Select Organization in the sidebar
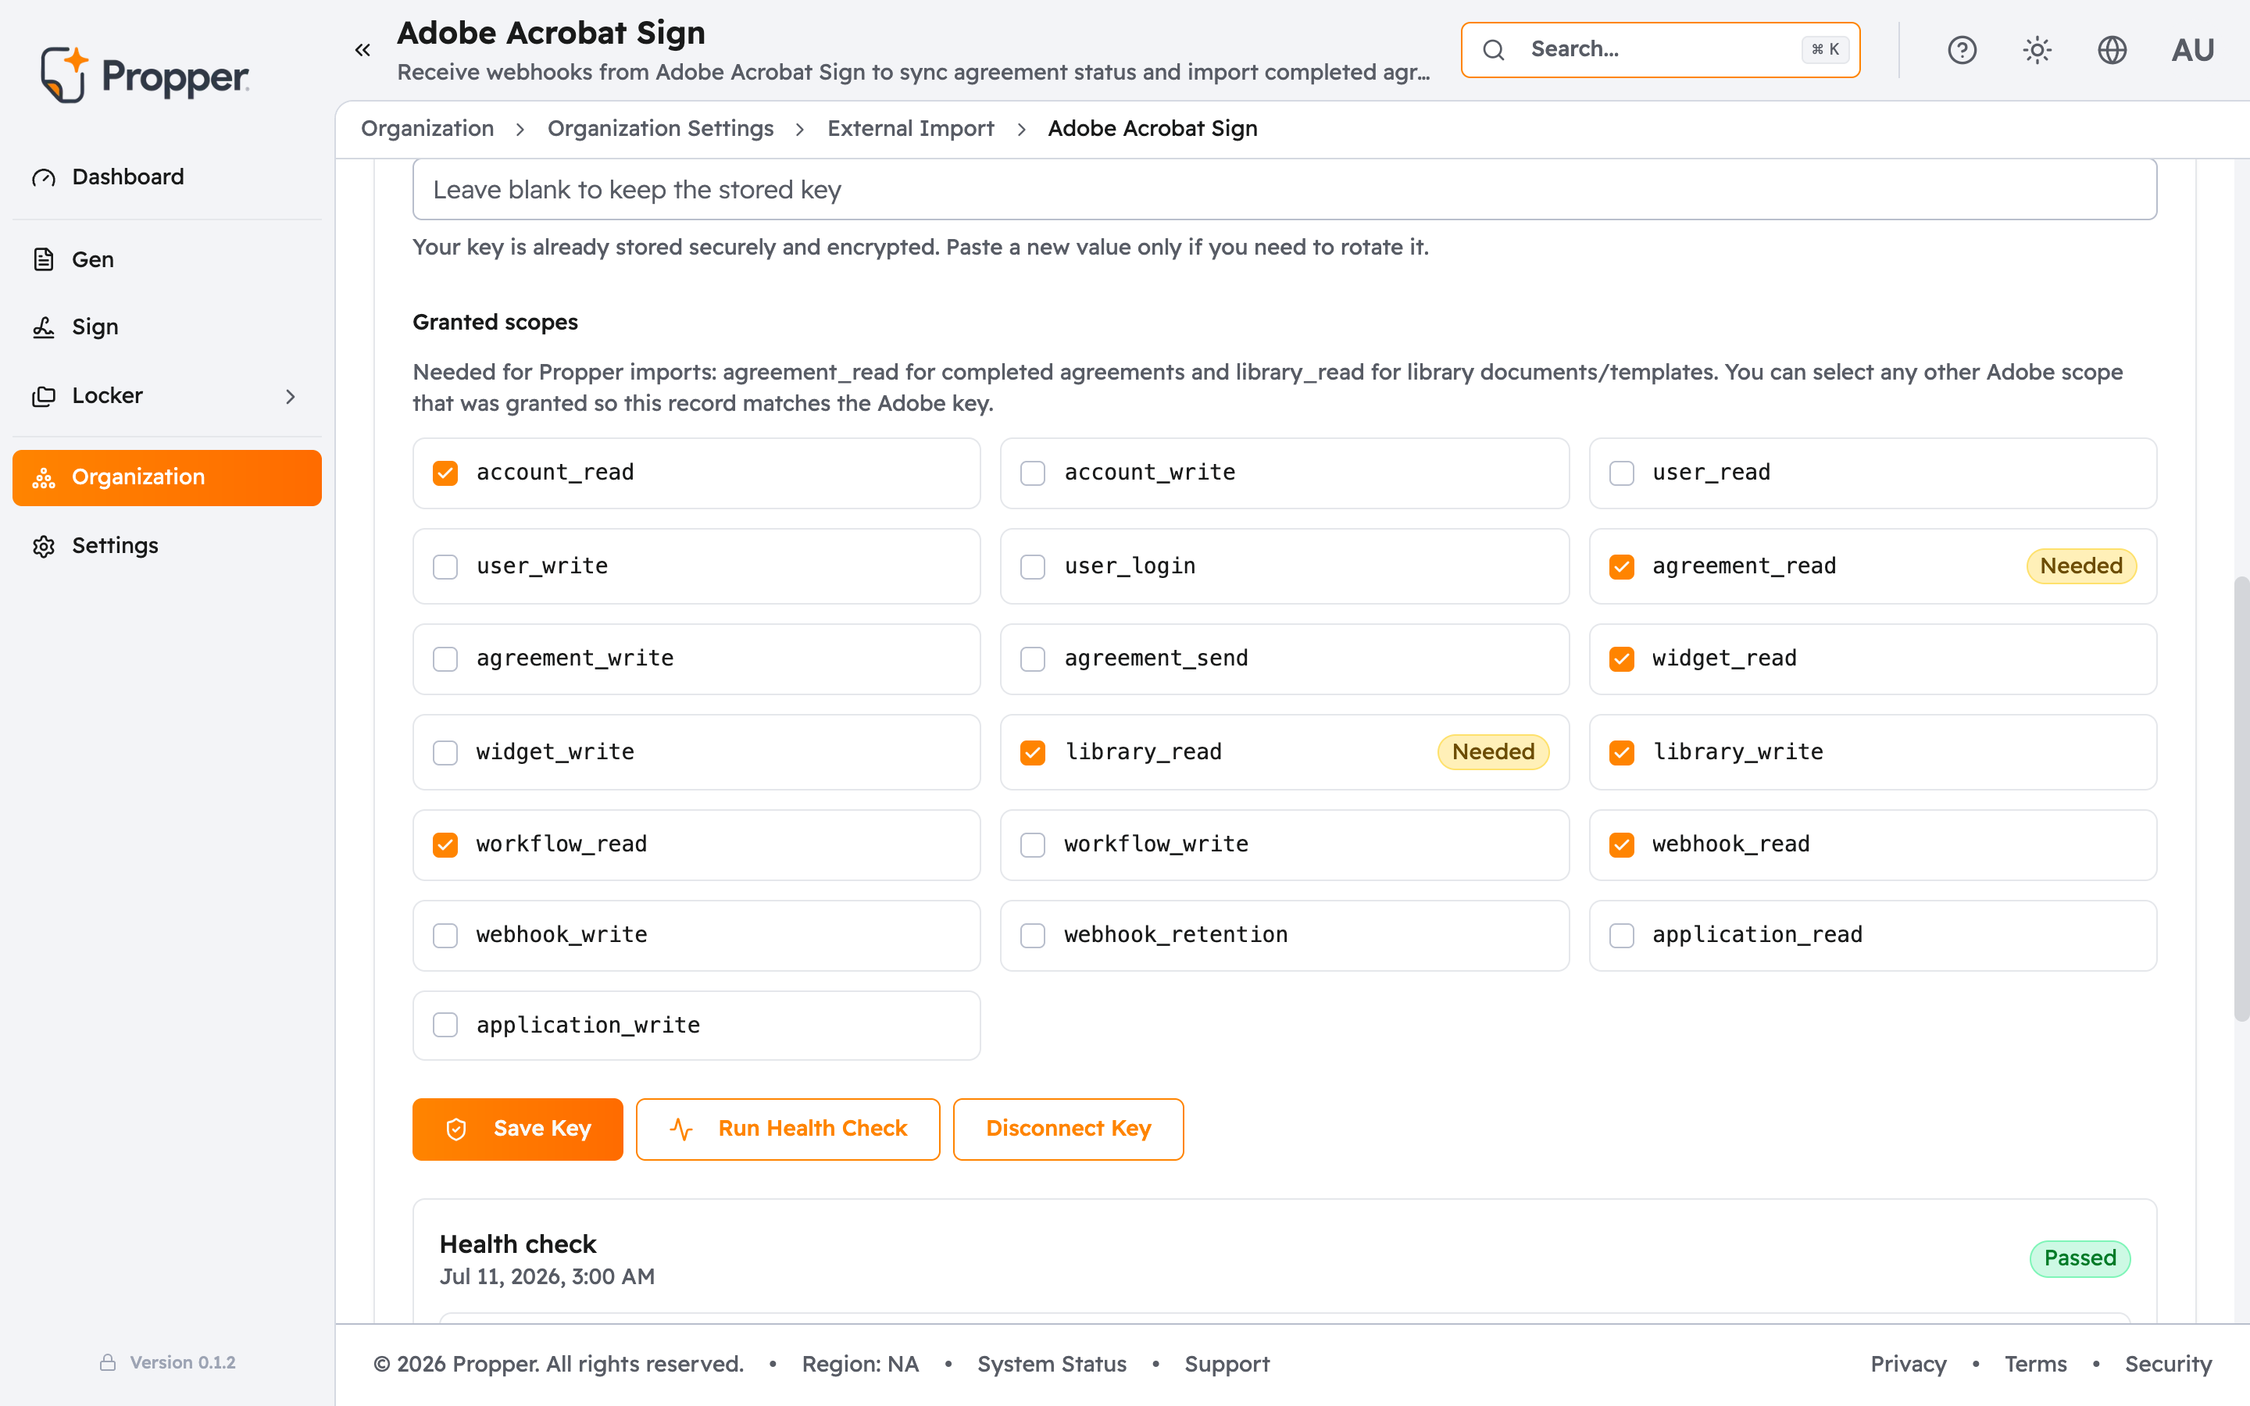Image resolution: width=2250 pixels, height=1406 pixels. tap(167, 478)
